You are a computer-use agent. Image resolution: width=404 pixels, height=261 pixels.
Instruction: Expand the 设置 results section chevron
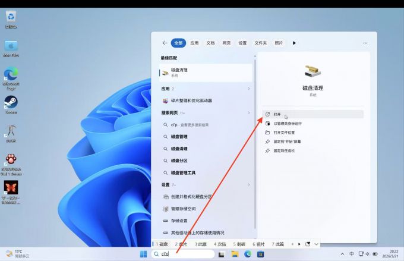tap(248, 185)
